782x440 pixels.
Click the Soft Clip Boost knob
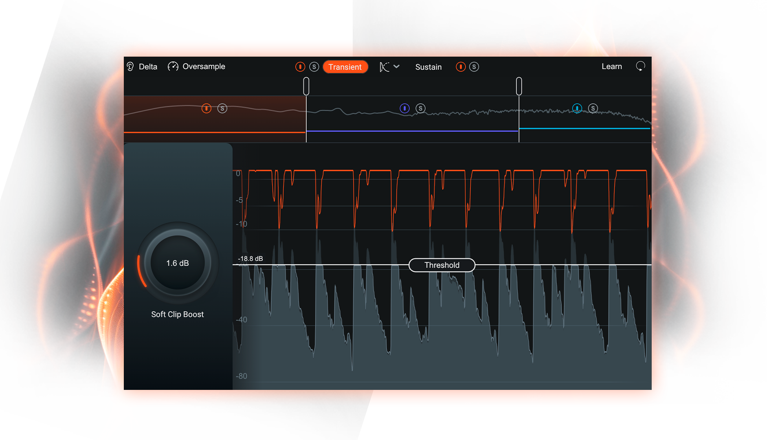pos(178,263)
